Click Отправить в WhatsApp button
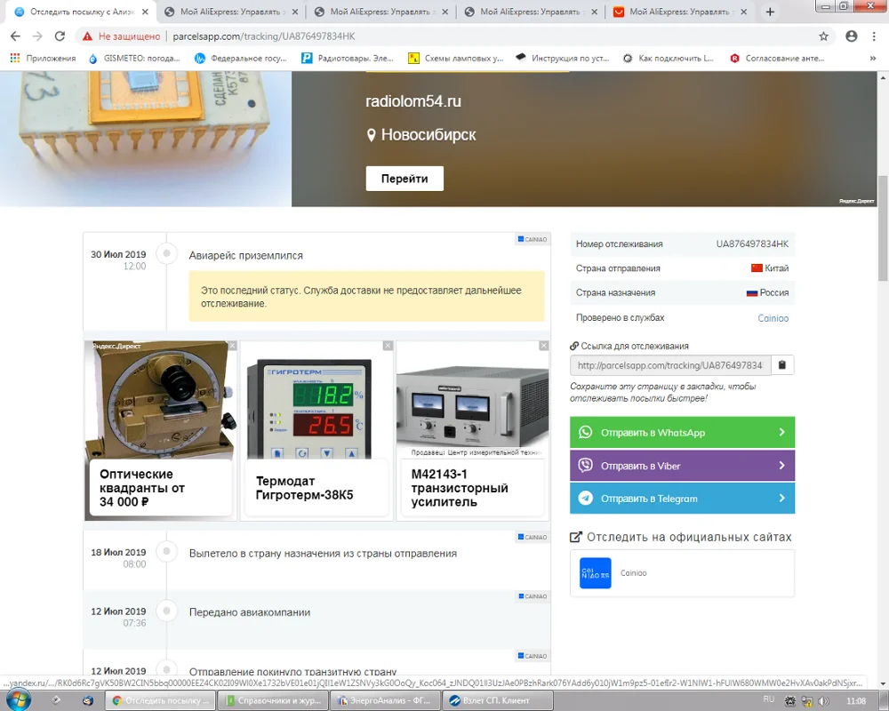The image size is (889, 711). click(682, 433)
